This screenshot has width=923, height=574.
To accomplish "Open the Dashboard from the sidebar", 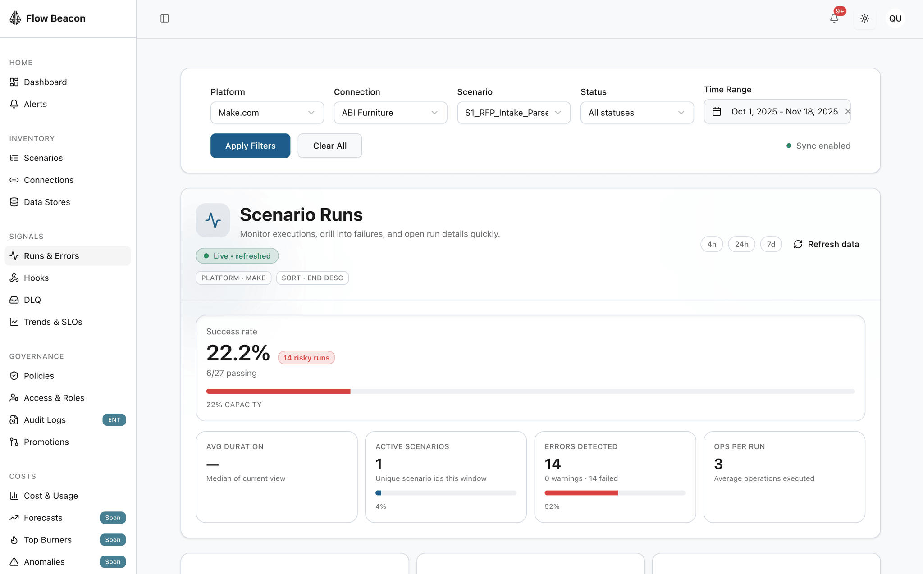I will pos(45,82).
